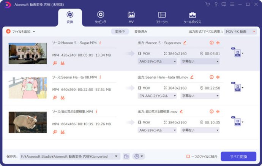Open 字幕ない subtitle dropdown for cat video
Image resolution: width=262 pixels, height=166 pixels.
pyautogui.click(x=200, y=130)
